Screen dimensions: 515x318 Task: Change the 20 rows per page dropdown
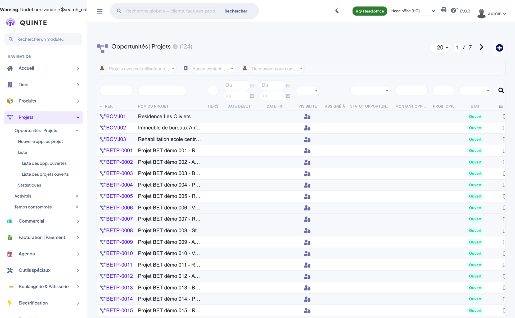click(x=440, y=48)
